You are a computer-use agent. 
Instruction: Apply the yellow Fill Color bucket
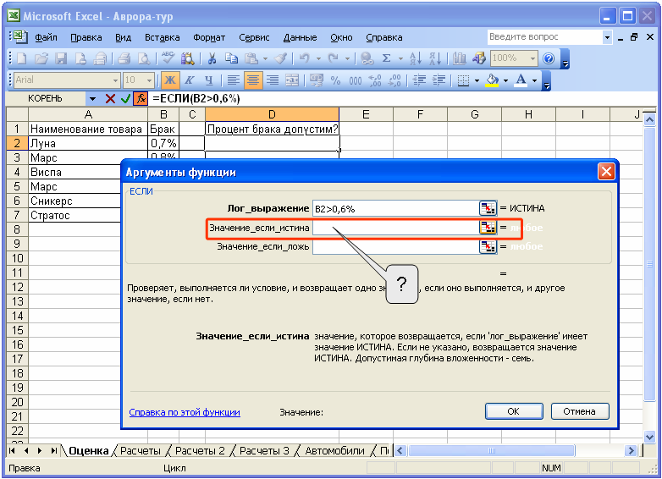tap(493, 80)
